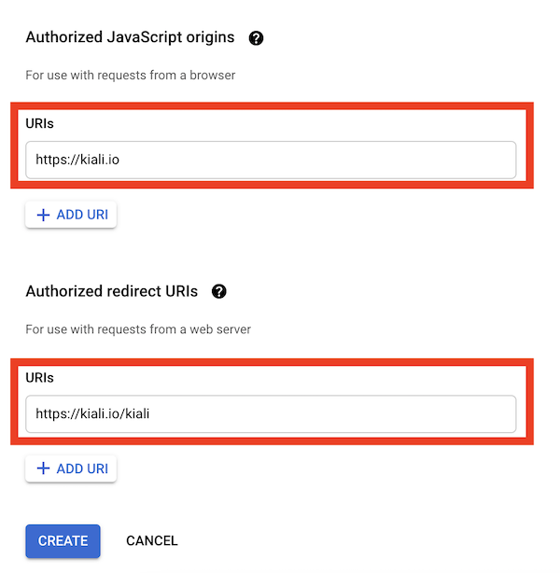Click plus icon under JavaScript origins URIs

(x=42, y=216)
